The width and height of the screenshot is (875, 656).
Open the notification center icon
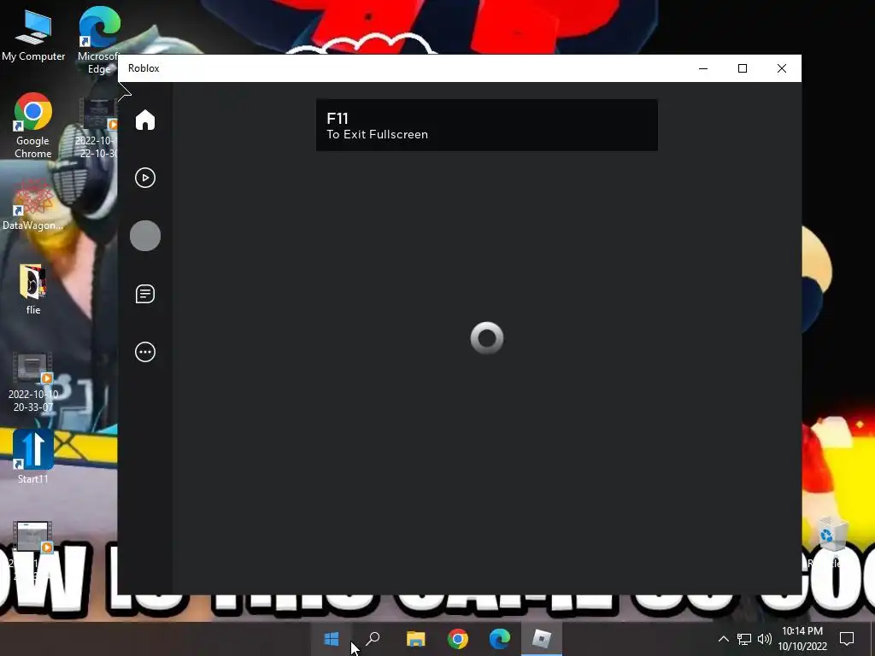[847, 639]
